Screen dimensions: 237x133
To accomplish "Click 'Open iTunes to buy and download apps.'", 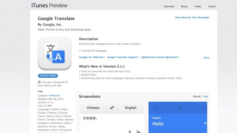I will 64,29.
